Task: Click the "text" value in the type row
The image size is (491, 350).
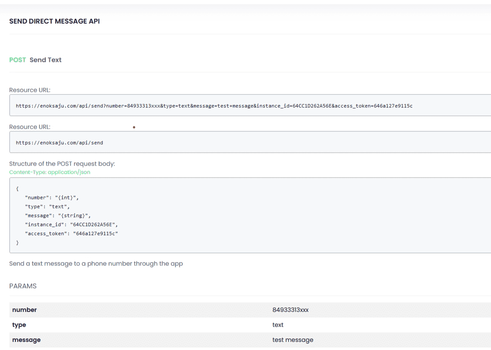Action: coord(278,325)
